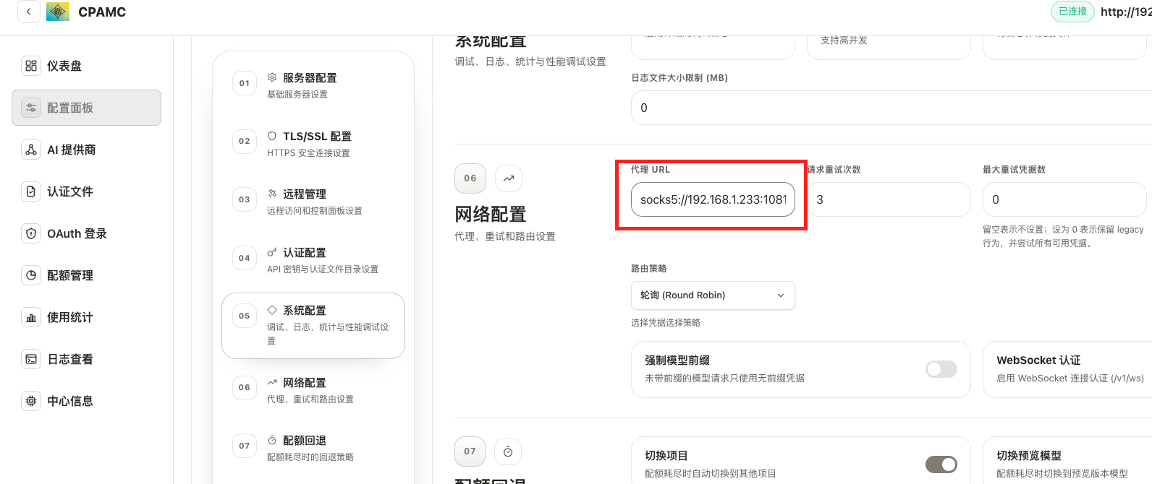Image resolution: width=1152 pixels, height=484 pixels.
Task: Click the 中心信息 chip icon
Action: pyautogui.click(x=31, y=401)
